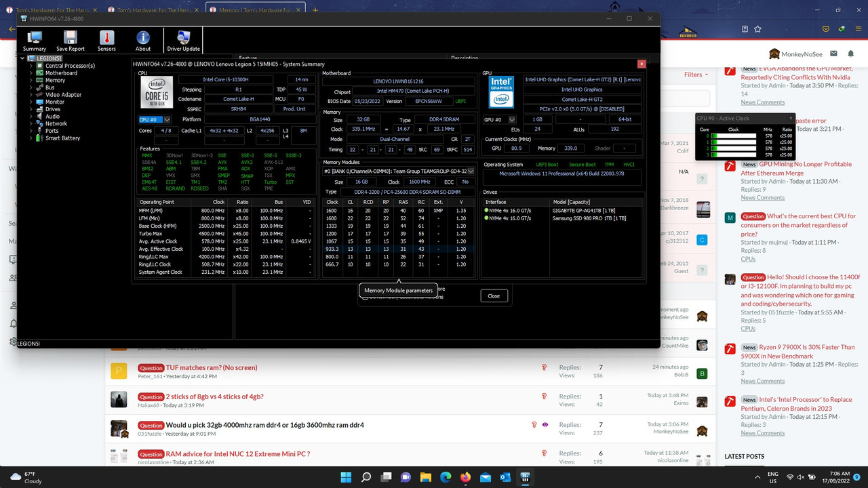Open the GPU #0 selector dropdown
Viewport: 868px width, 488px height.
pos(498,119)
